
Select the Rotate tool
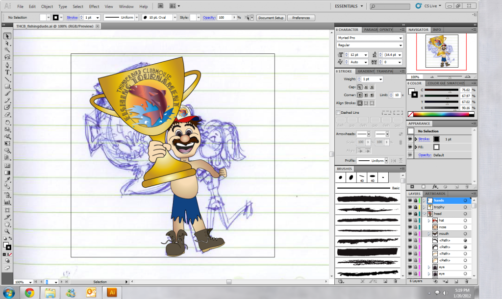pos(7,123)
